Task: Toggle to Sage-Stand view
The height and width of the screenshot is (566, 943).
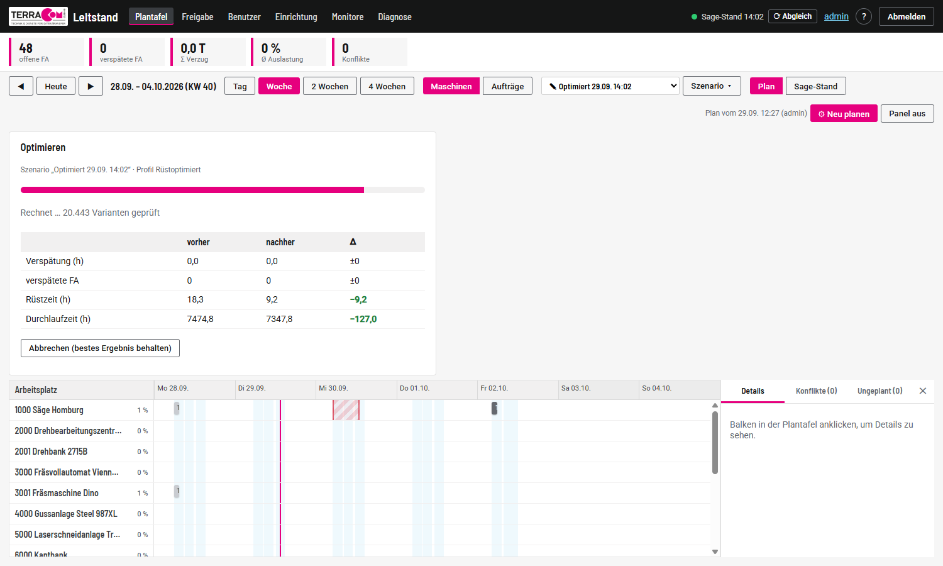Action: coord(815,86)
